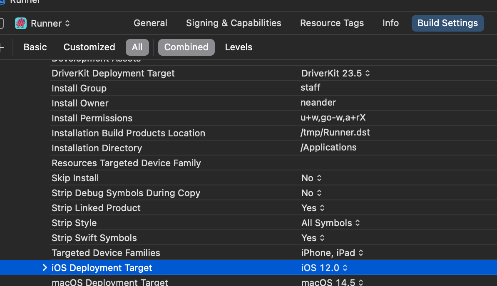Viewport: 497px width, 286px height.
Task: Show Basic build settings filter
Action: click(35, 47)
